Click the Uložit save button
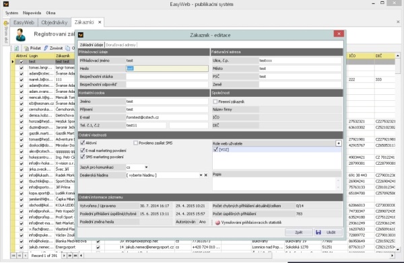This screenshot has width=404, height=263. (329, 232)
